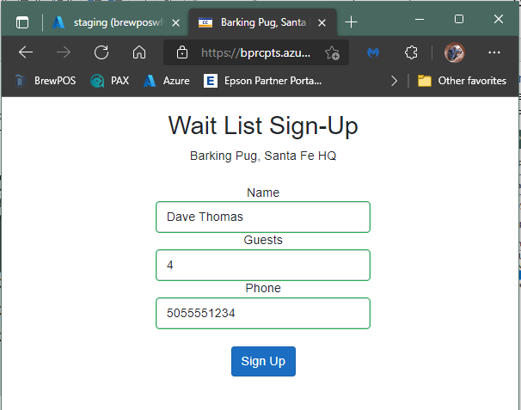The width and height of the screenshot is (521, 410).
Task: Click the Name label
Action: (263, 193)
